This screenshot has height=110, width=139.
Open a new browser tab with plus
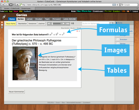coord(137,9)
